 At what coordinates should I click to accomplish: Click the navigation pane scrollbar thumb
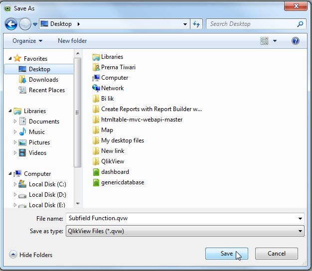[78, 113]
